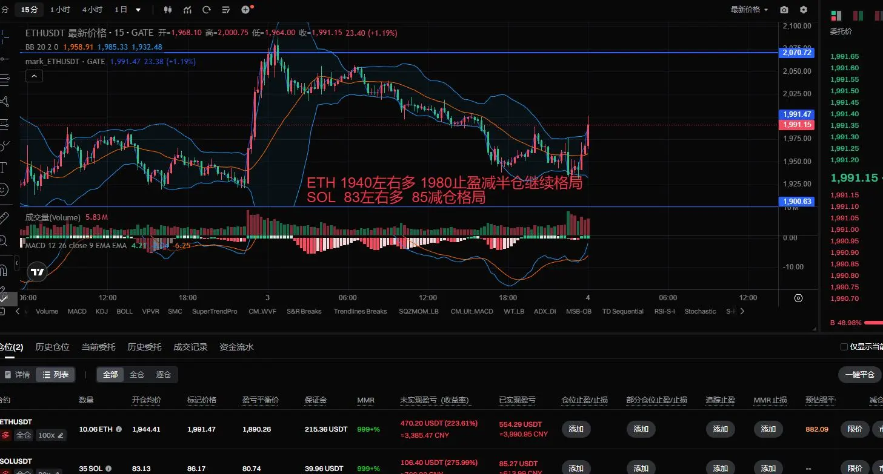Image resolution: width=883 pixels, height=474 pixels.
Task: Add the SuperTrendPro indicator
Action: pyautogui.click(x=215, y=311)
